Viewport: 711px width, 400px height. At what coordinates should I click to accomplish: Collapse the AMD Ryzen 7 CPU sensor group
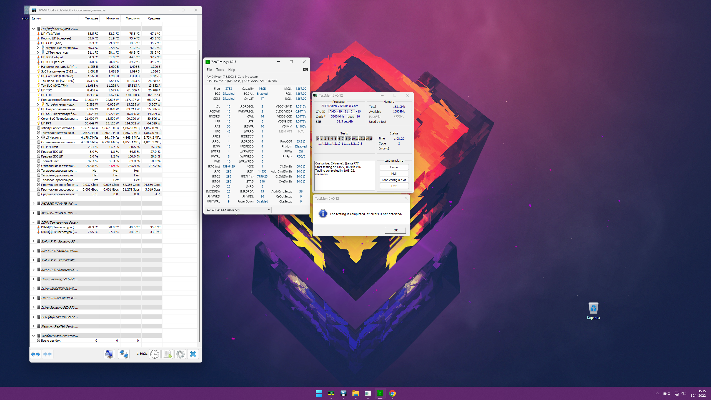(x=34, y=29)
